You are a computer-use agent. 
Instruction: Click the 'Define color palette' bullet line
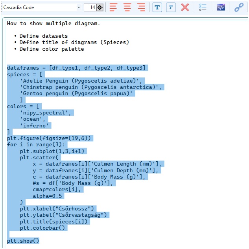(x=52, y=49)
